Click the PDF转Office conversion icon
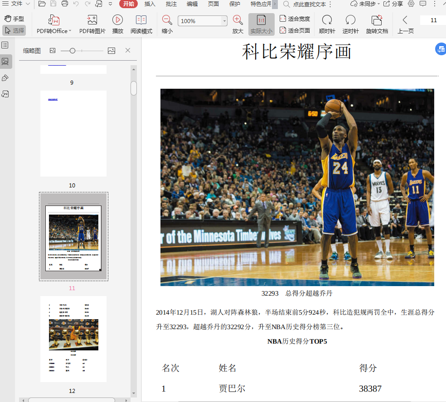The height and width of the screenshot is (402, 446). click(x=54, y=20)
